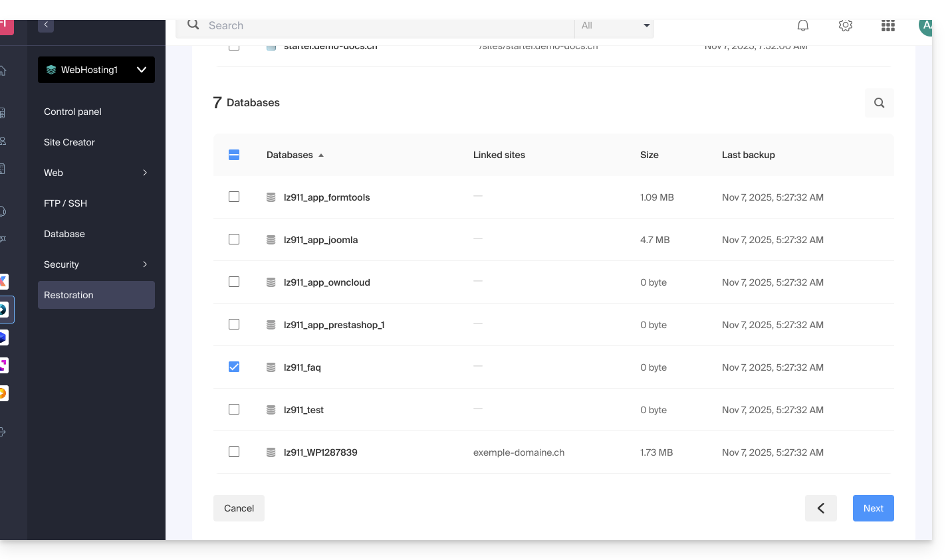
Task: Click the database search magnifier icon
Action: point(879,103)
